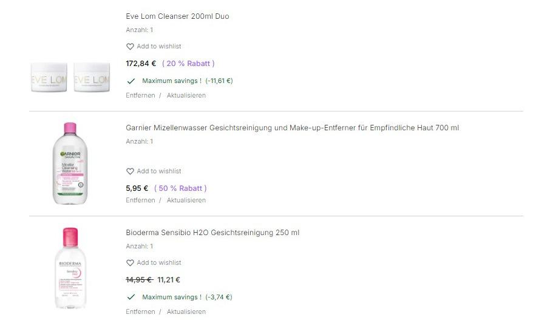533x326 pixels.
Task: Click the 20 % Rabatt discount label
Action: (188, 64)
